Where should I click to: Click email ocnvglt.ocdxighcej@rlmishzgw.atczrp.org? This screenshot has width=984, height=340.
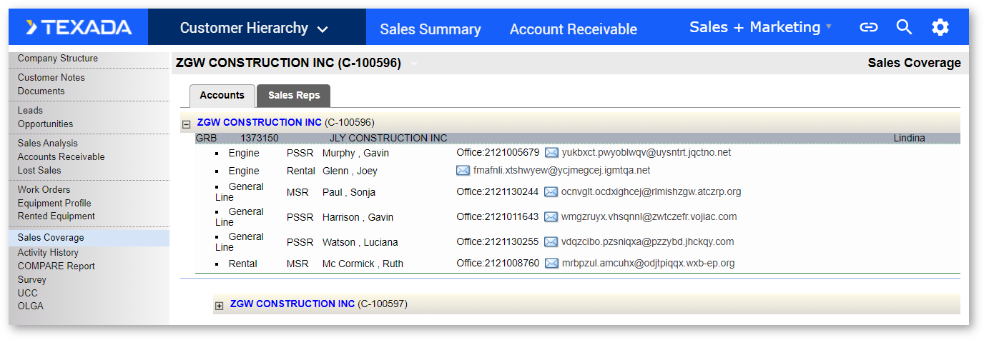(651, 191)
